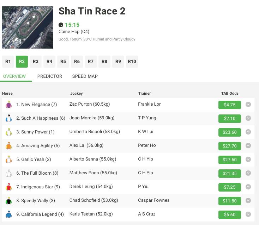Click Indigenous Star's red and yellow silk icon
Viewport: 259px width, 225px height.
click(9, 187)
